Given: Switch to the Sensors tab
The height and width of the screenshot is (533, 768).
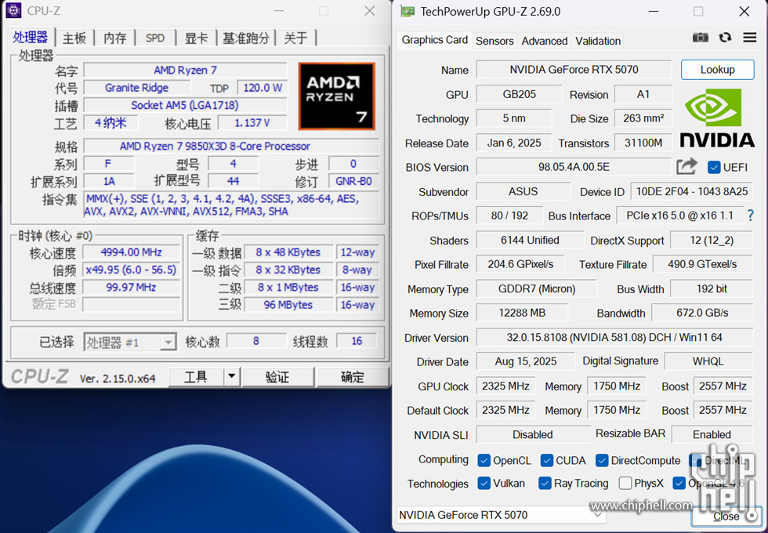Looking at the screenshot, I should tap(494, 41).
